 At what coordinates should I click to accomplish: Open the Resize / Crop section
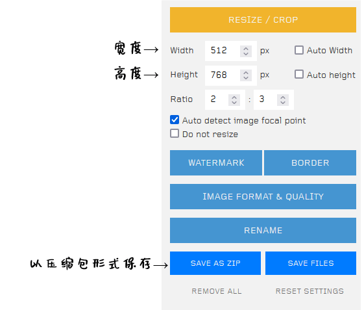point(263,19)
